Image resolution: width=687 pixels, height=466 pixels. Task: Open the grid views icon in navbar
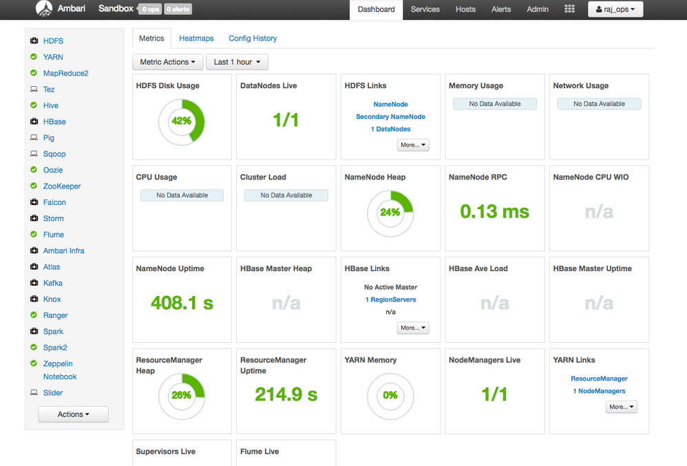tap(569, 9)
